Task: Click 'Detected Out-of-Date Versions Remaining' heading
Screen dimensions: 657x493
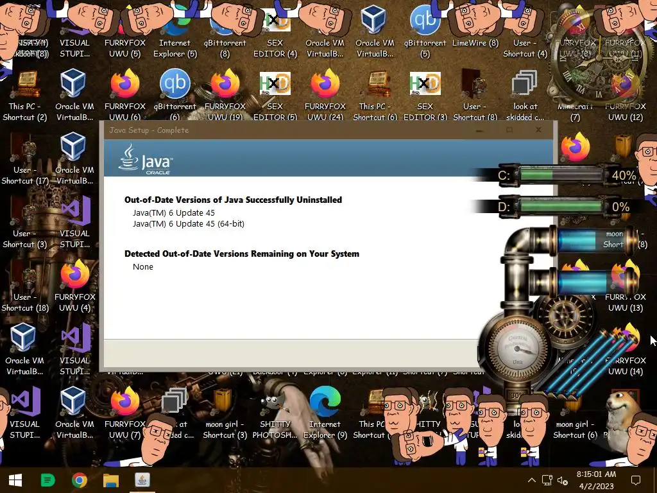Action: [x=242, y=254]
